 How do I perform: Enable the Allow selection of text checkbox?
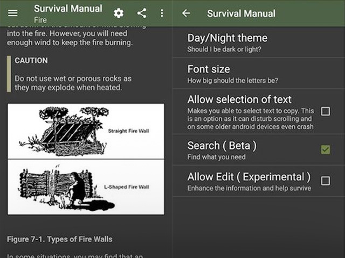(x=325, y=111)
